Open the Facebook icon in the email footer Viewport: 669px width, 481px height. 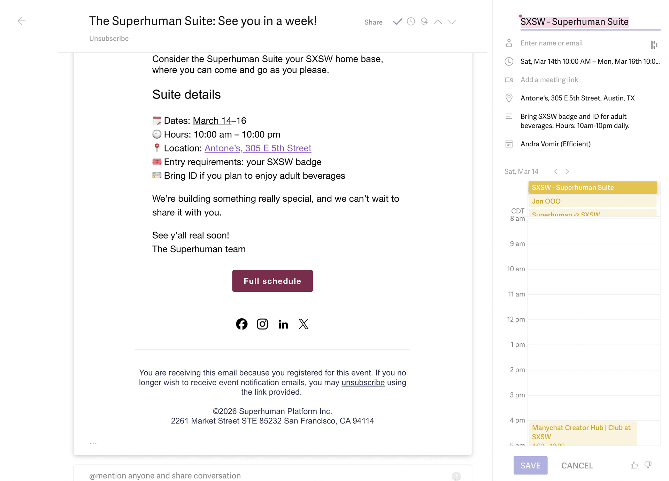pyautogui.click(x=242, y=324)
